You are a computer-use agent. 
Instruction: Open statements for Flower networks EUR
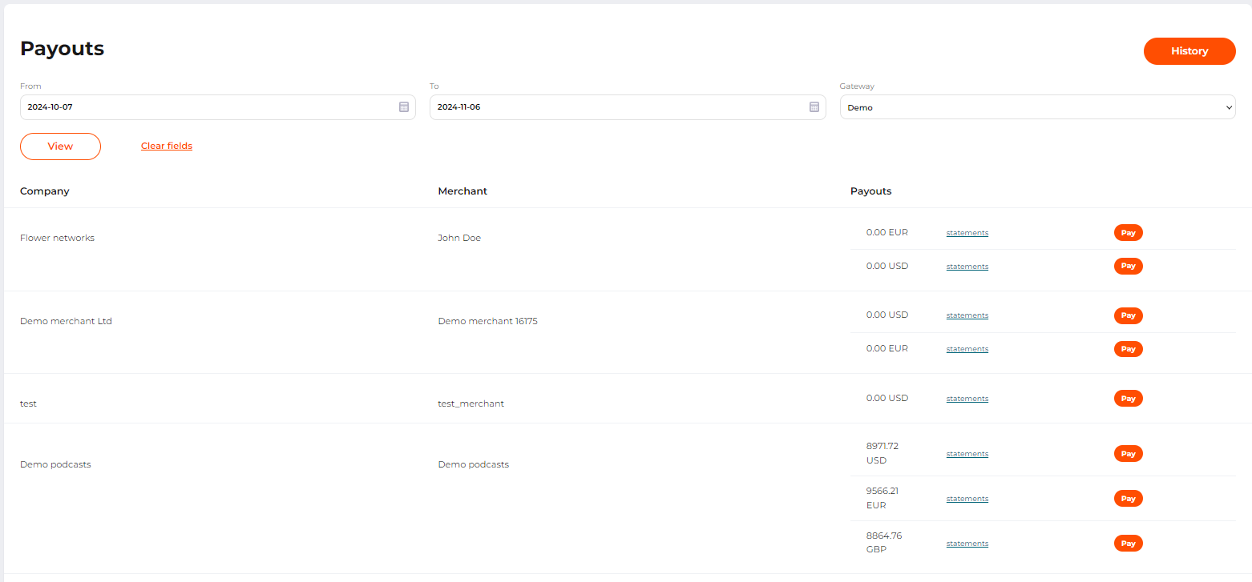click(967, 233)
